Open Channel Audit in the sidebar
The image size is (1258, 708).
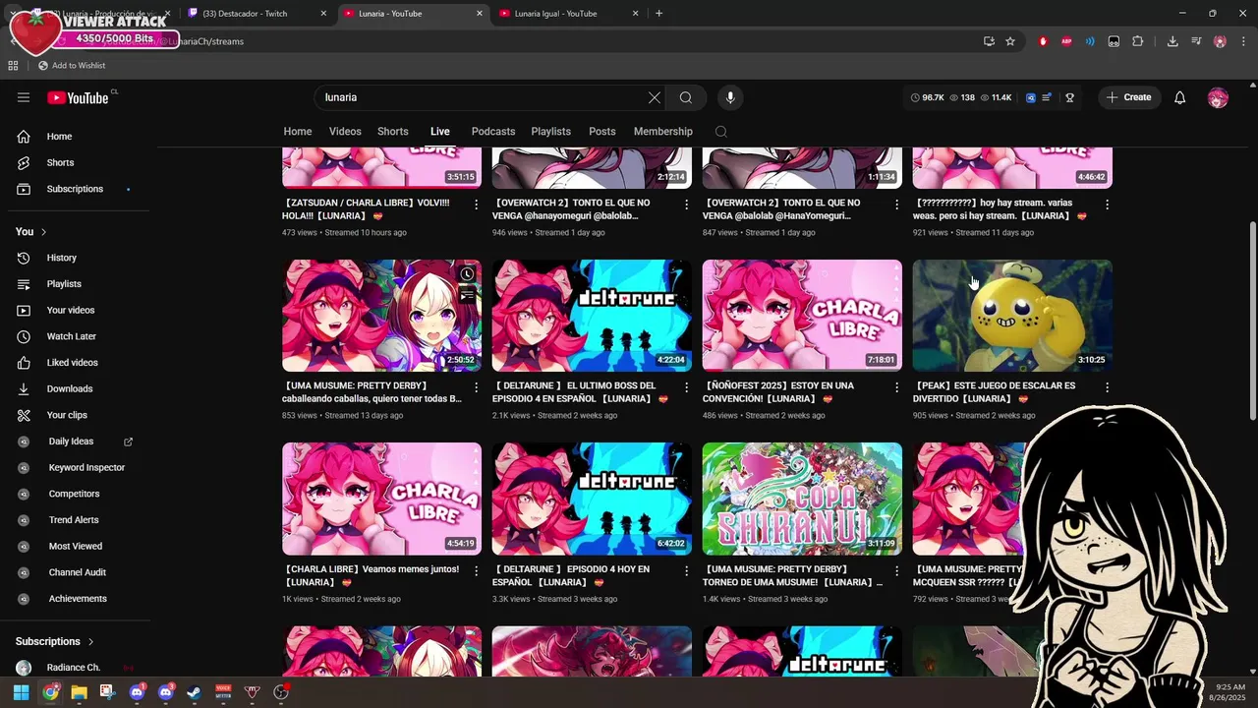pyautogui.click(x=77, y=572)
